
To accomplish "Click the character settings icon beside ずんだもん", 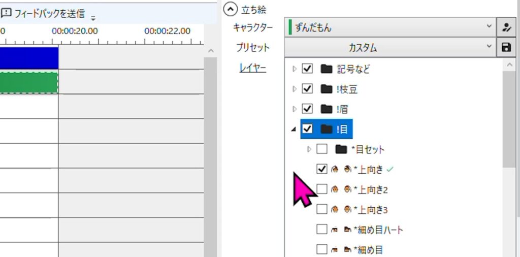I will [x=506, y=27].
